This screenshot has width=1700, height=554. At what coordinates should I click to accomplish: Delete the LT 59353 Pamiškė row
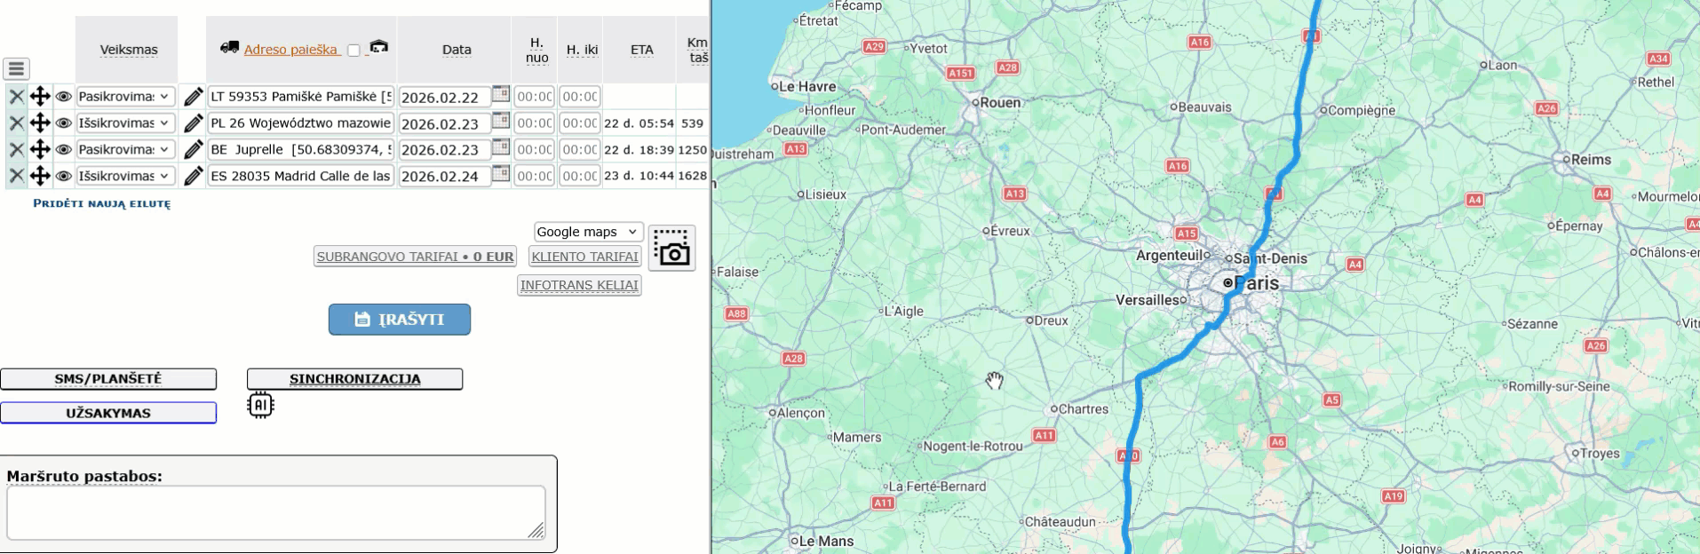(x=16, y=97)
